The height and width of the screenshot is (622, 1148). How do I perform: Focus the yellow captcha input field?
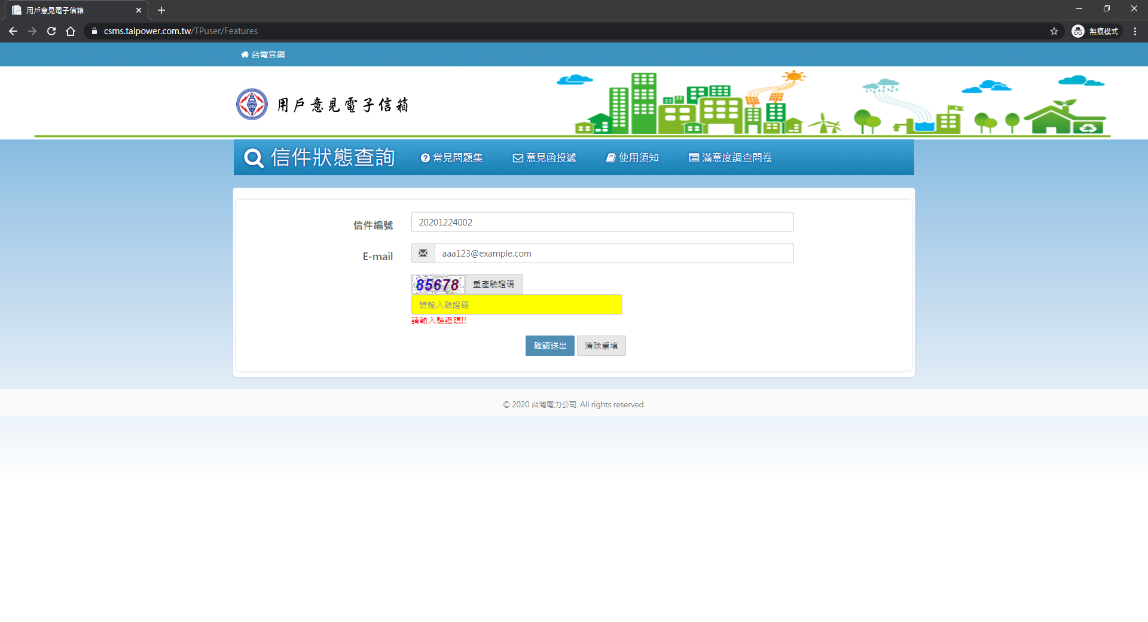coord(517,304)
